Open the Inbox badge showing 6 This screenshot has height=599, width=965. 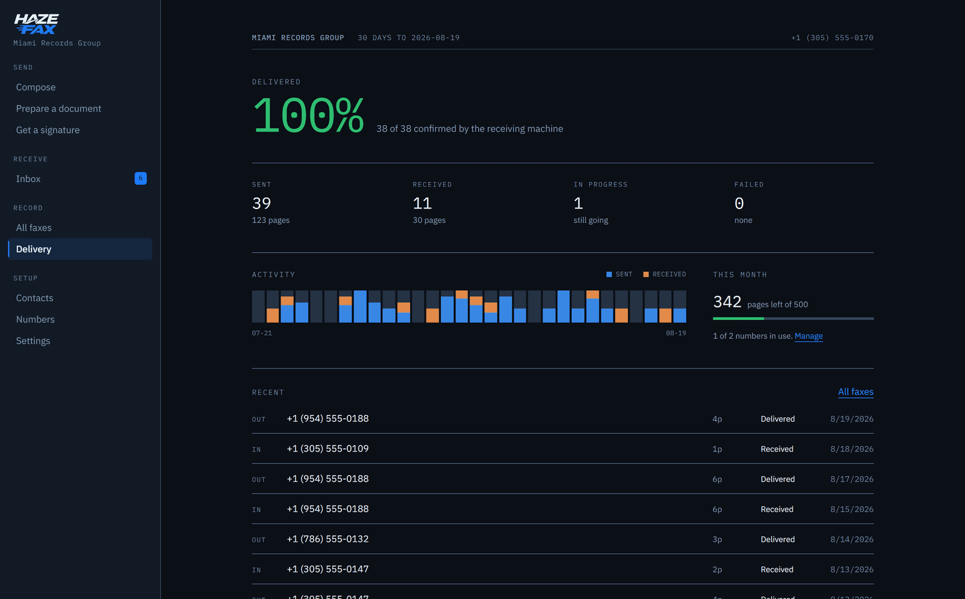141,178
